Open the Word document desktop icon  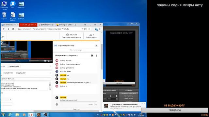13,17
